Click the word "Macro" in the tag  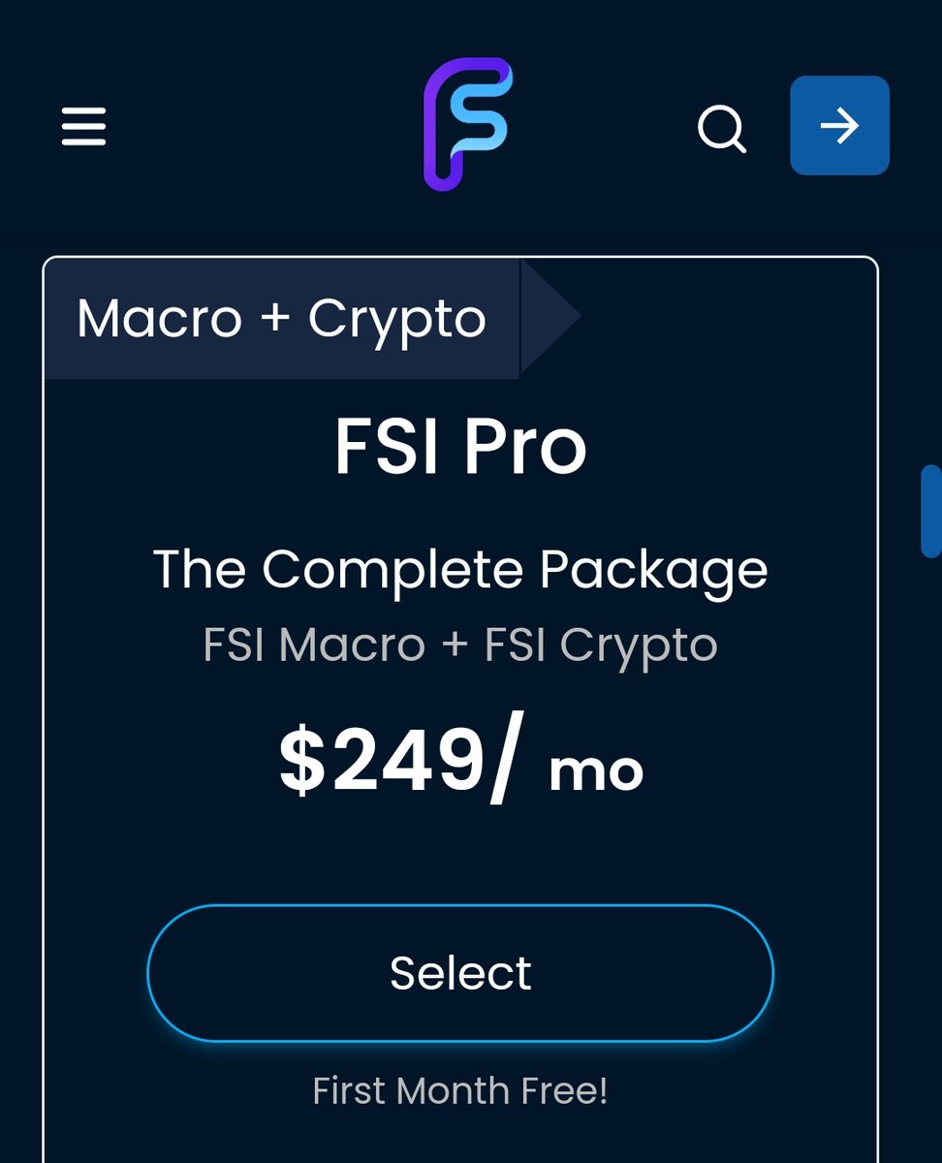tap(159, 318)
